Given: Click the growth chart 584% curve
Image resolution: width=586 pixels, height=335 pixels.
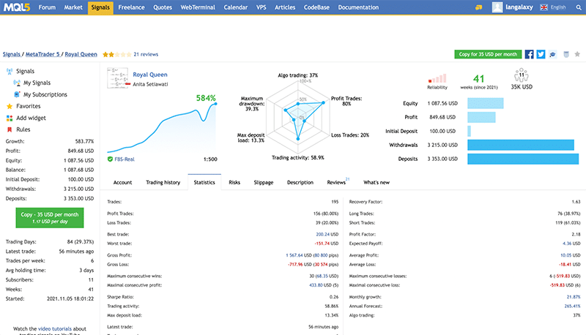Looking at the screenshot, I should (x=162, y=129).
